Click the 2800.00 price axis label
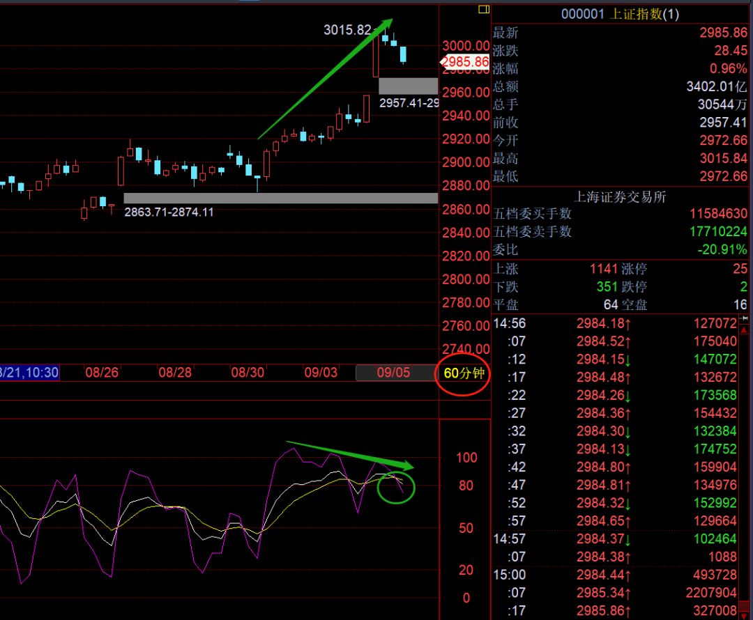This screenshot has height=620, width=753. tap(465, 279)
